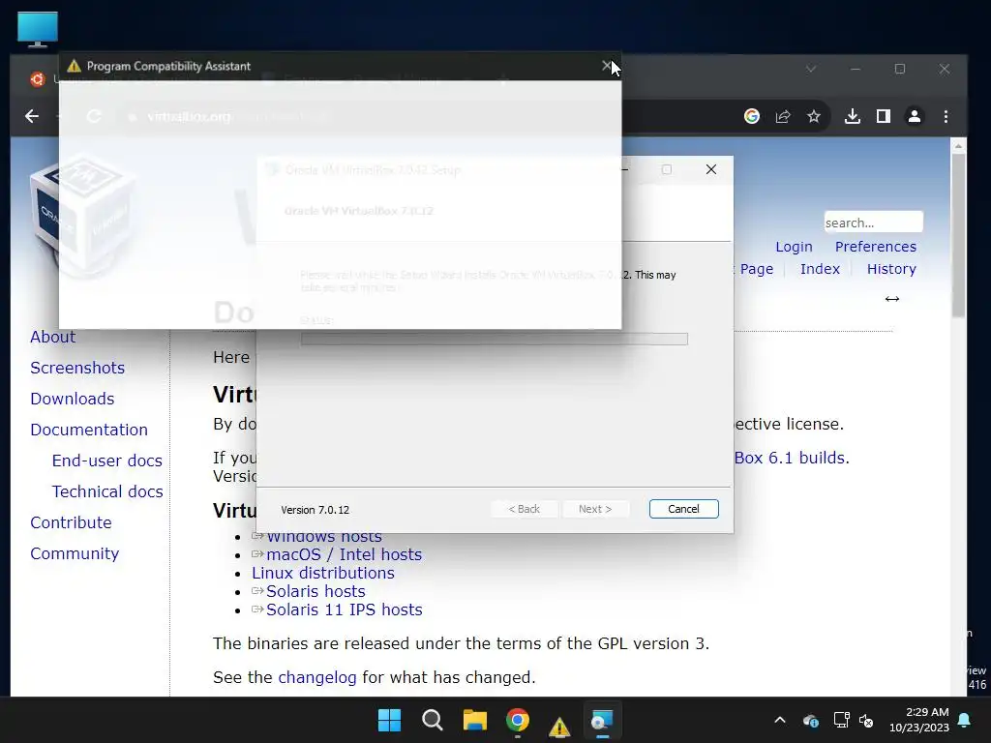Open Chrome downloads icon
991x743 pixels.
tap(852, 116)
